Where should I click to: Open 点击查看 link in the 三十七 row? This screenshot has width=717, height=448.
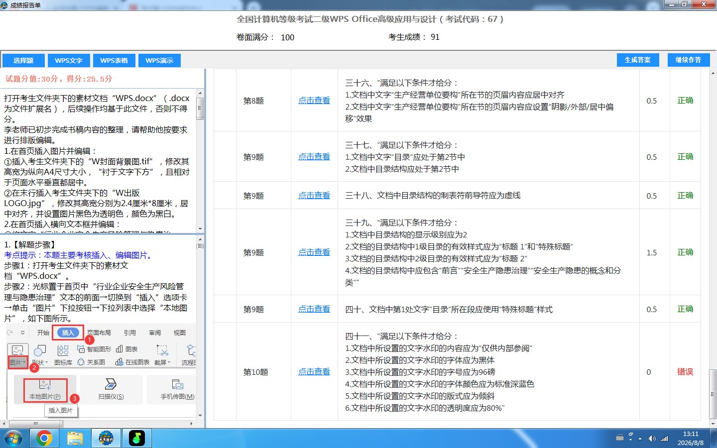click(x=314, y=157)
